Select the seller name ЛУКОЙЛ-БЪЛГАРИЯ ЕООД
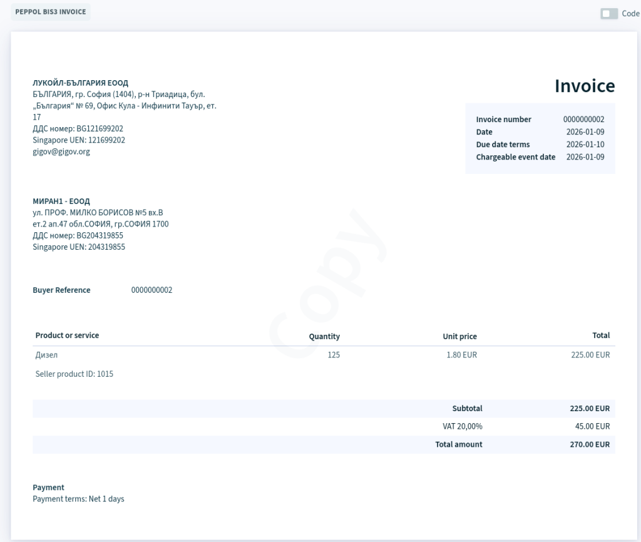The image size is (641, 542). (80, 83)
